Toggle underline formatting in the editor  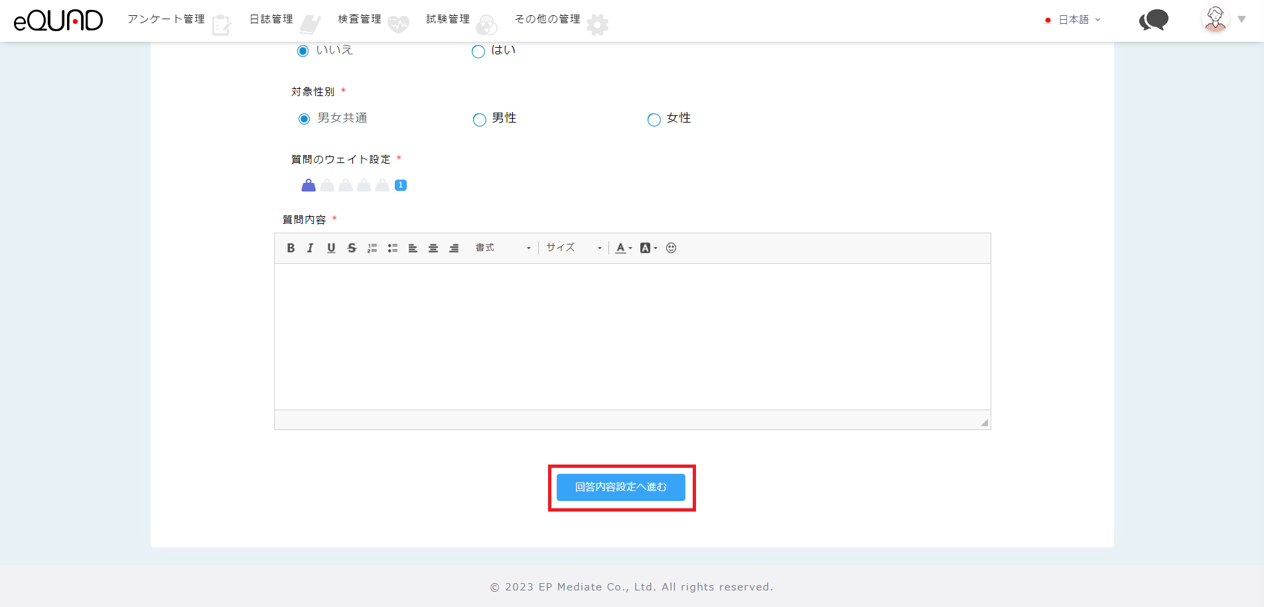[x=331, y=248]
